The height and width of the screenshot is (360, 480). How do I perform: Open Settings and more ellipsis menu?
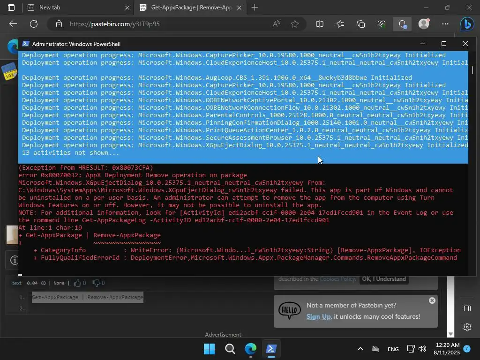[x=445, y=24]
